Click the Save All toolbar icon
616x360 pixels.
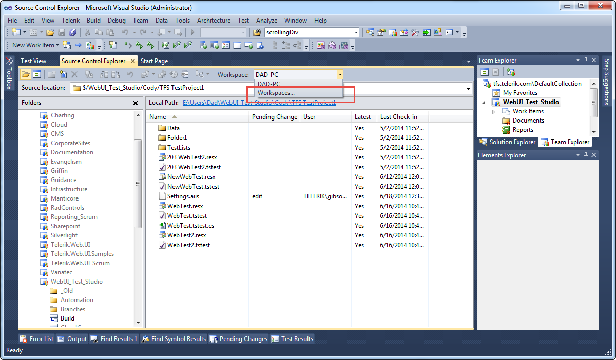click(73, 33)
